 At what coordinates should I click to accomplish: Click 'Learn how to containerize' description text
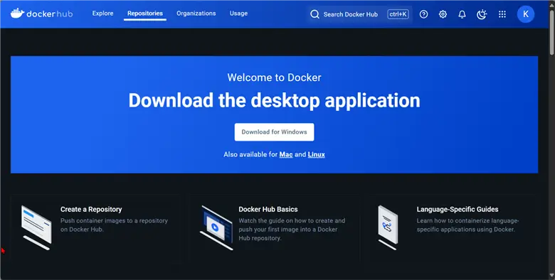[467, 225]
